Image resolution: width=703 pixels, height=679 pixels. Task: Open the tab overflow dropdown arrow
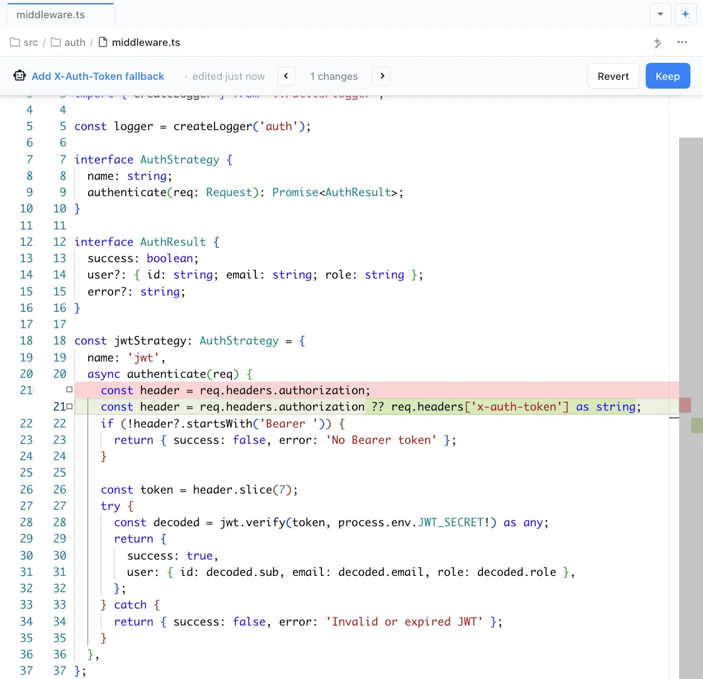(x=660, y=14)
